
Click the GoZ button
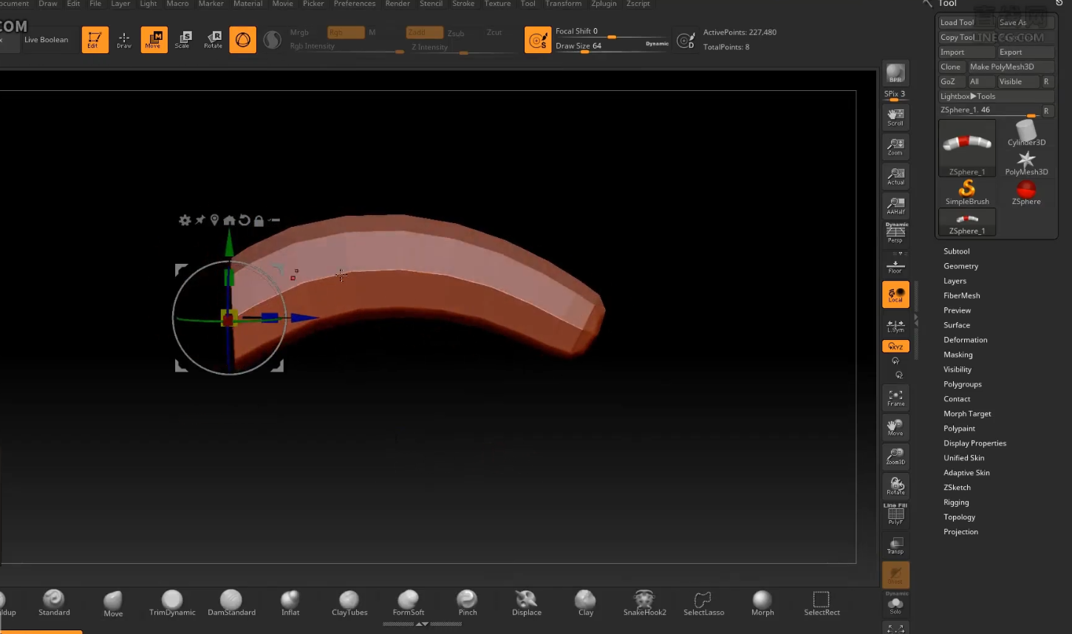click(951, 81)
